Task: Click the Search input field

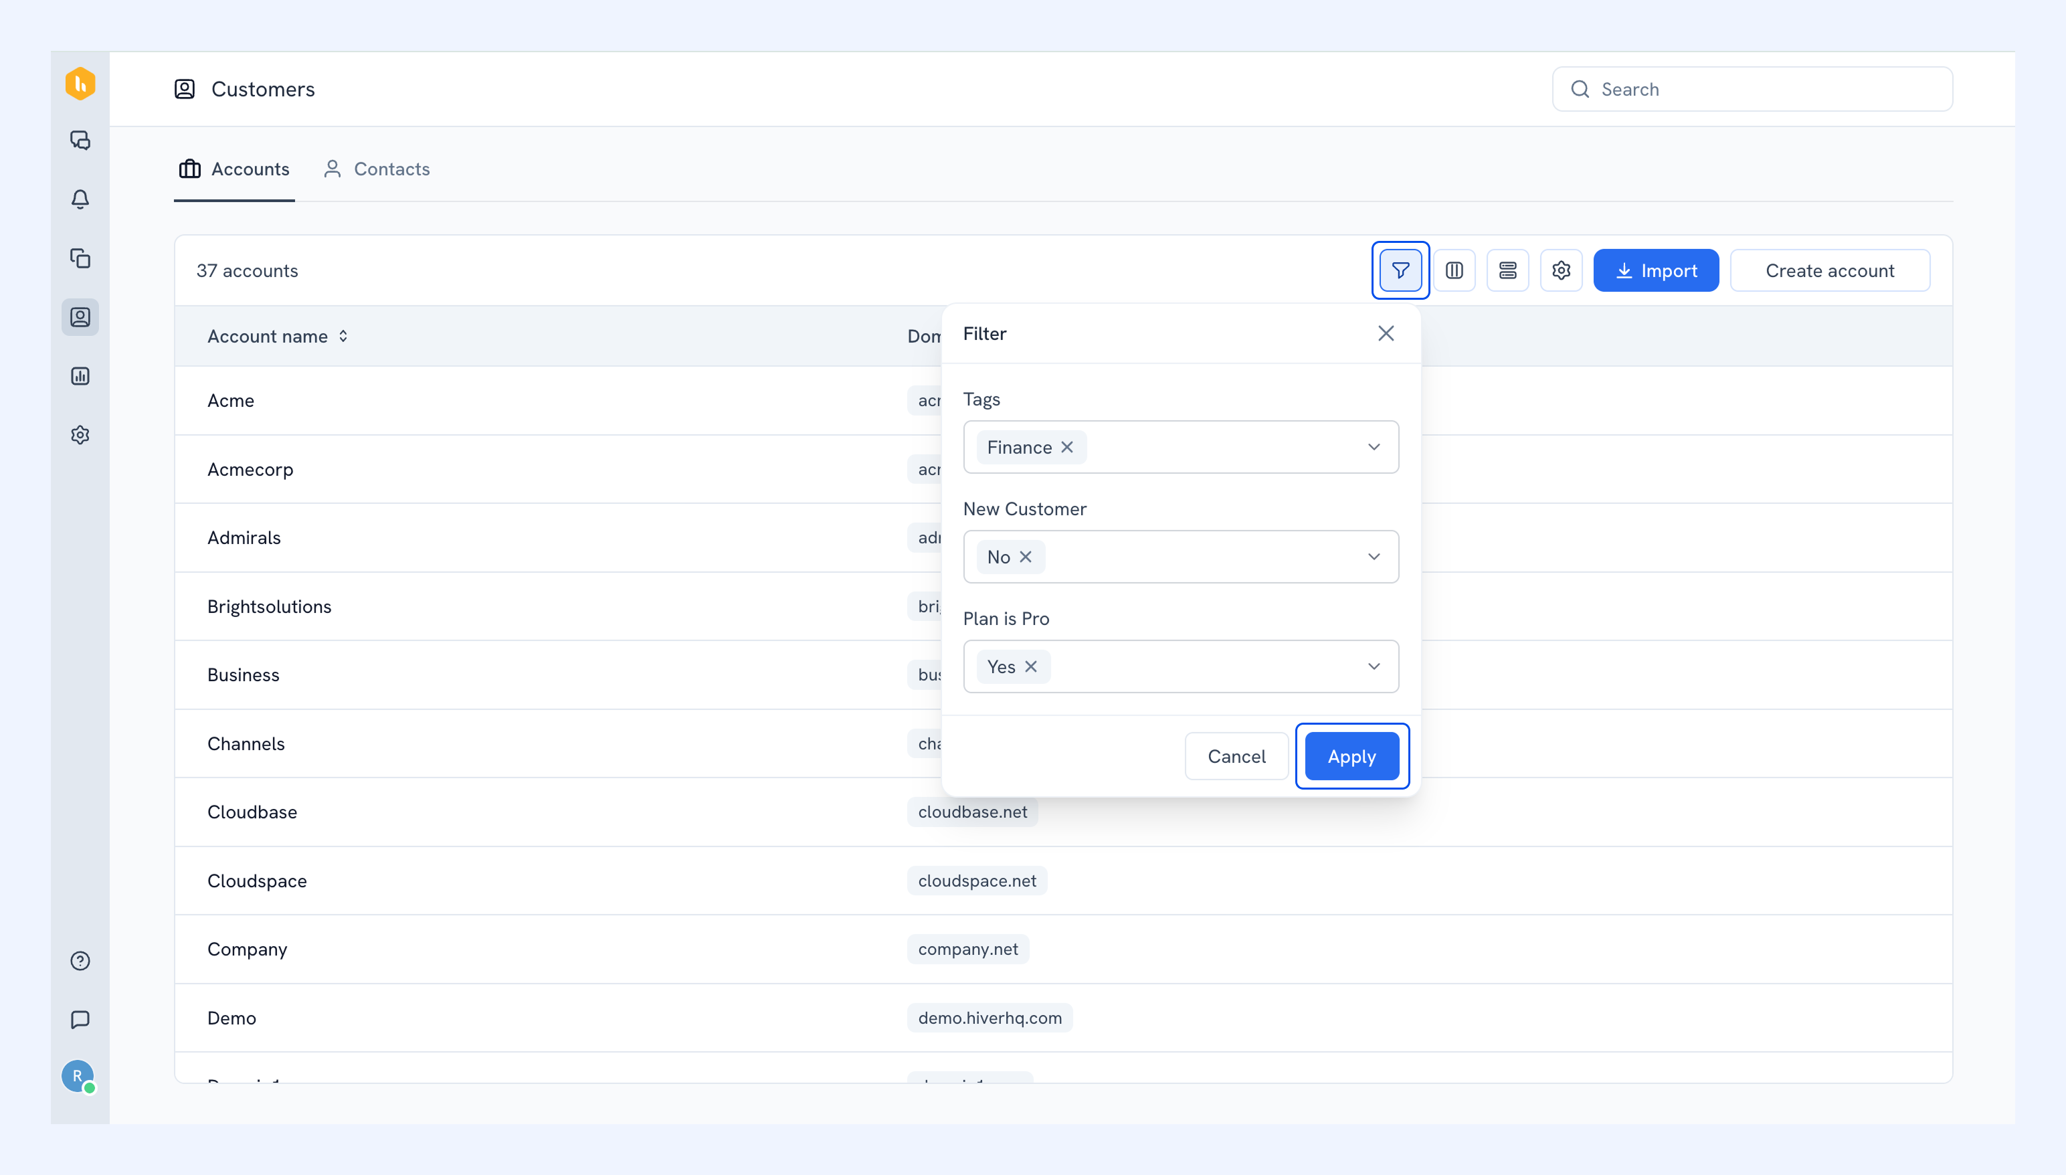Action: pyautogui.click(x=1752, y=90)
